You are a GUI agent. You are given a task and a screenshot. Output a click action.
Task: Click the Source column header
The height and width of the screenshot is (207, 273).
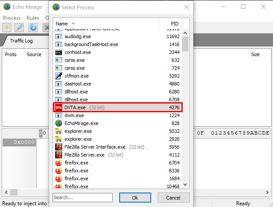(34, 54)
